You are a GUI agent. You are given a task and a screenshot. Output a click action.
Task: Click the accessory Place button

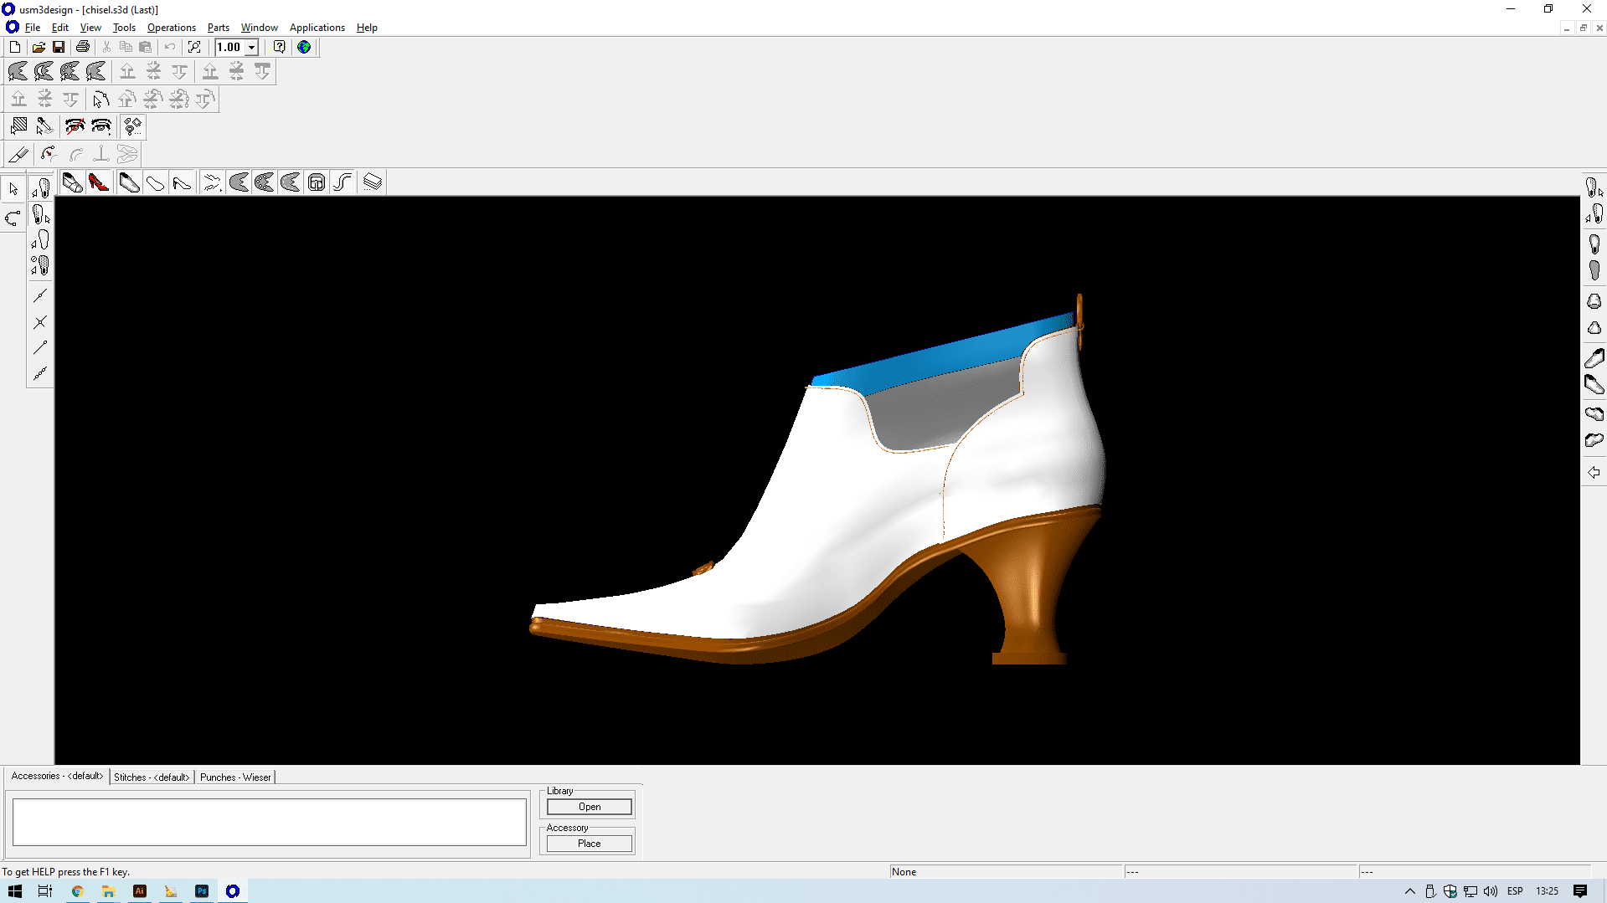(x=589, y=844)
